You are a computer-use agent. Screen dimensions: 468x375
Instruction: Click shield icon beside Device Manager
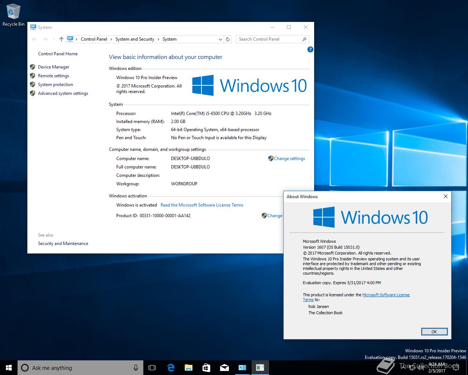tap(33, 67)
